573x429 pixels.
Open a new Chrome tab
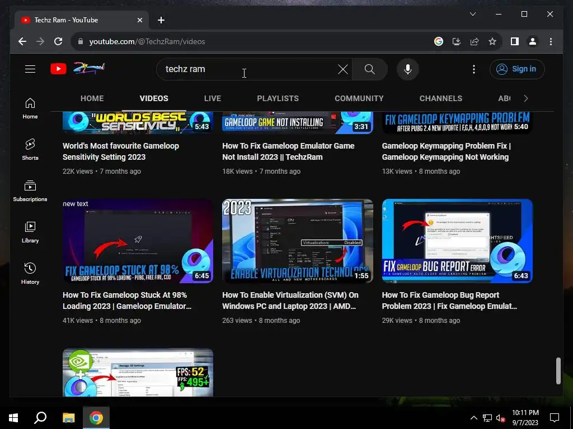pyautogui.click(x=161, y=20)
